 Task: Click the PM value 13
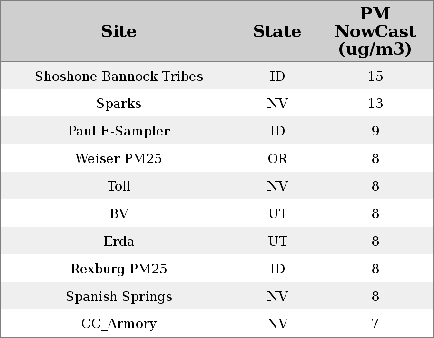click(x=375, y=104)
